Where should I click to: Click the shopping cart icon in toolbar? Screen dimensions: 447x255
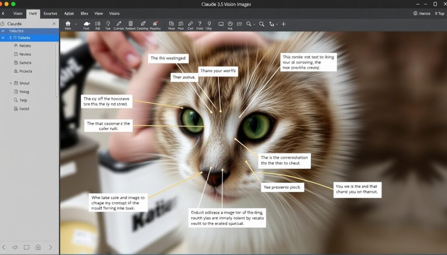click(x=239, y=24)
